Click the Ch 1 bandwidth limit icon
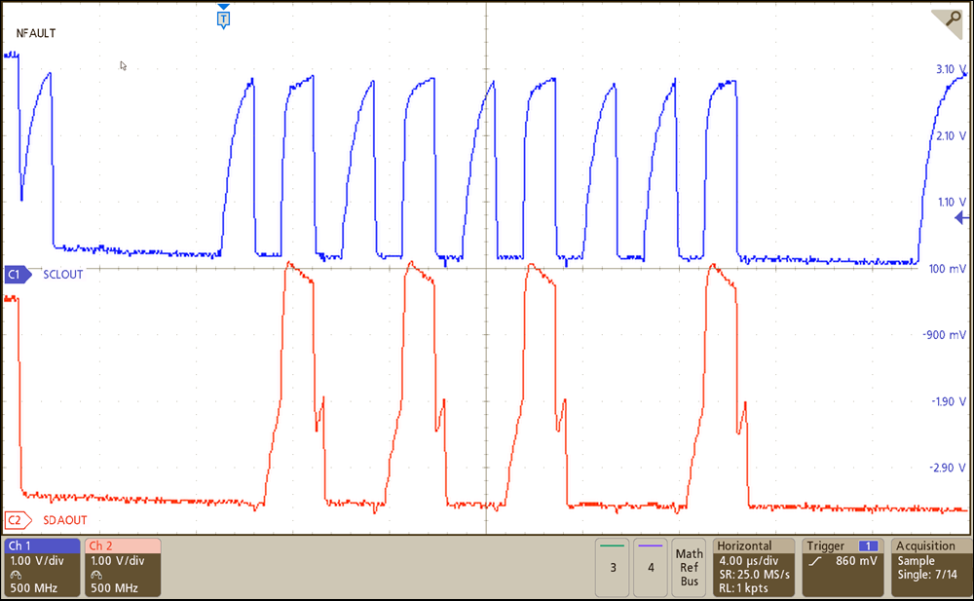The width and height of the screenshot is (974, 601). (x=15, y=575)
